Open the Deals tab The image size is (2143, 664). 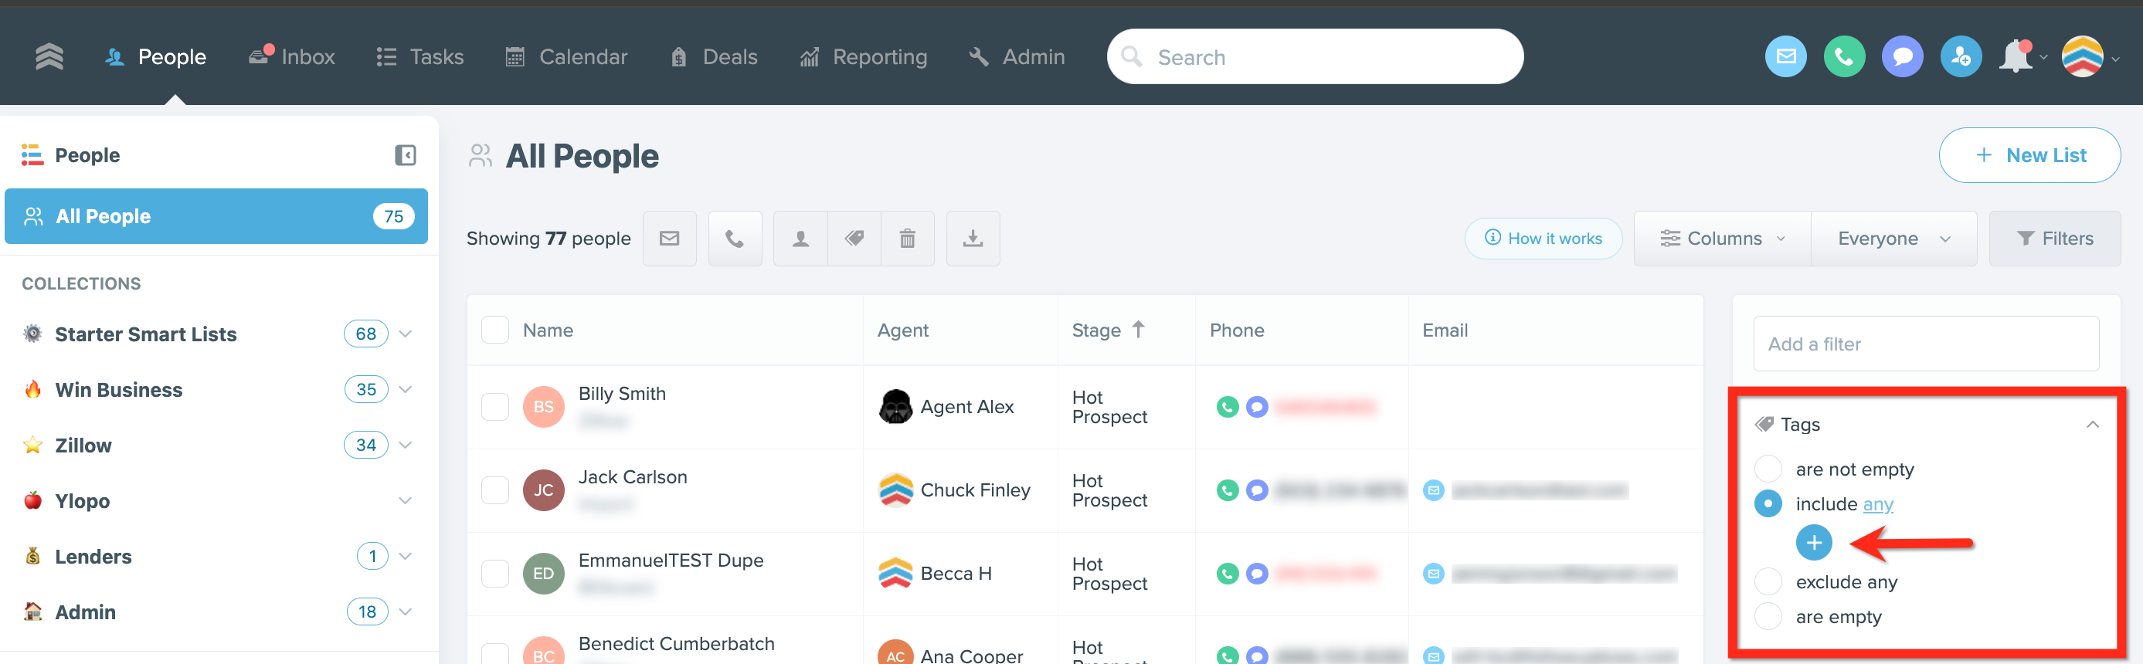pos(714,56)
